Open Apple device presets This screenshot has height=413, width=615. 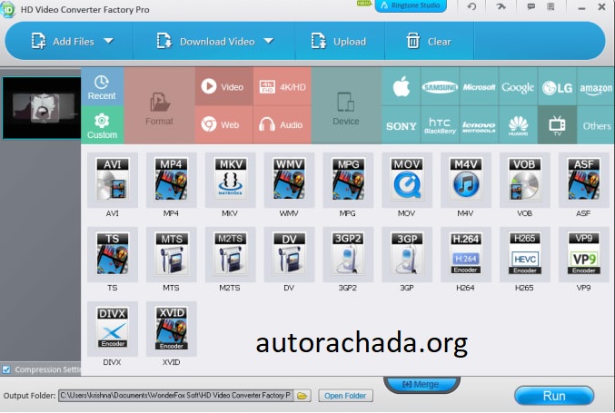click(401, 86)
